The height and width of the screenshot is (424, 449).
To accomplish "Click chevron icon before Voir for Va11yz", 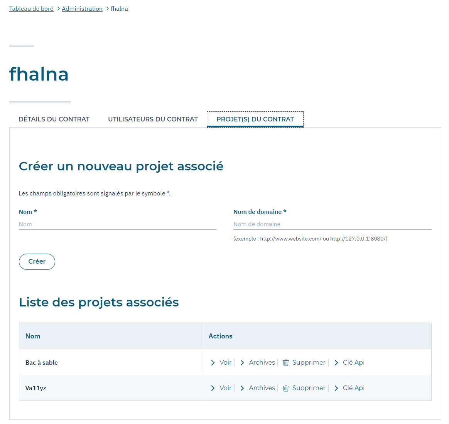I will coord(213,388).
